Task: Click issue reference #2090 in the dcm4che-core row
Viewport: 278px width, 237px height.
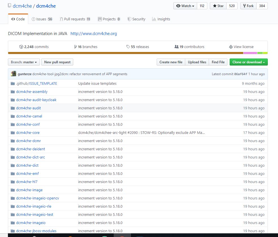Action: 132,133
